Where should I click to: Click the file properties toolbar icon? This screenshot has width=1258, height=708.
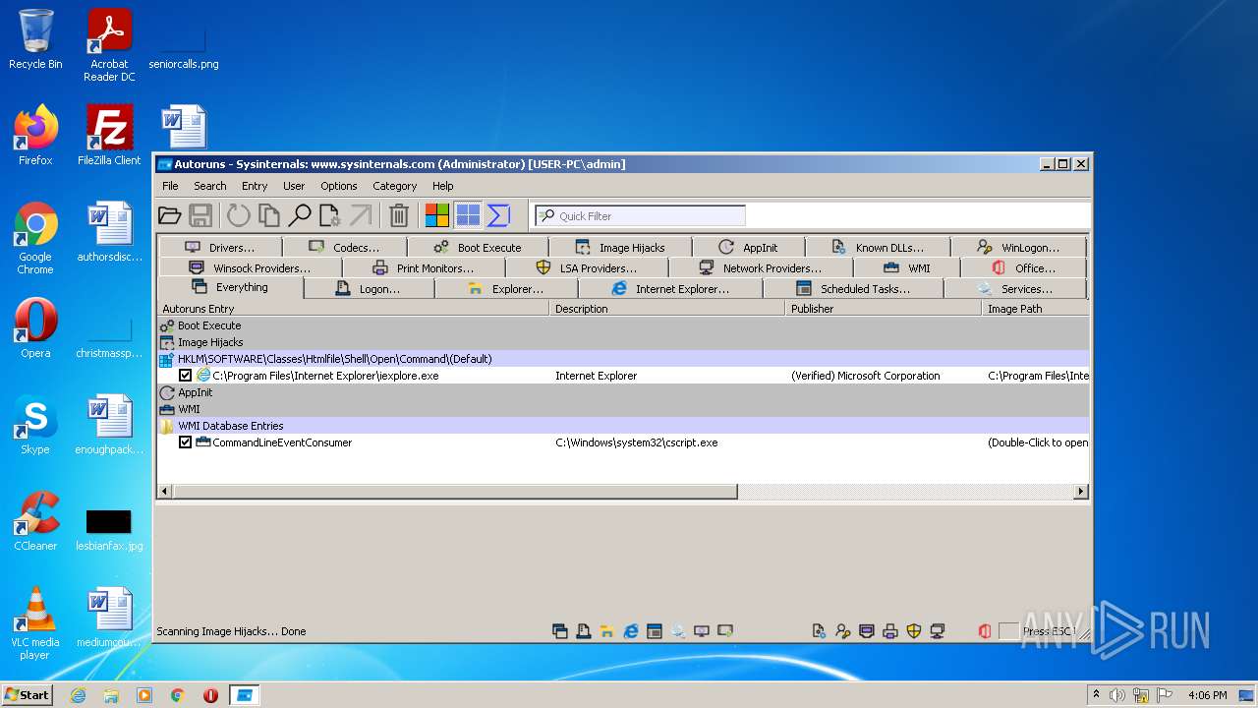pos(329,215)
